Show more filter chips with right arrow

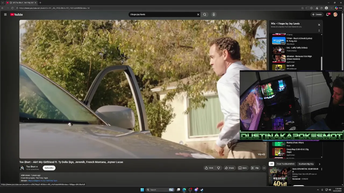pos(319,164)
